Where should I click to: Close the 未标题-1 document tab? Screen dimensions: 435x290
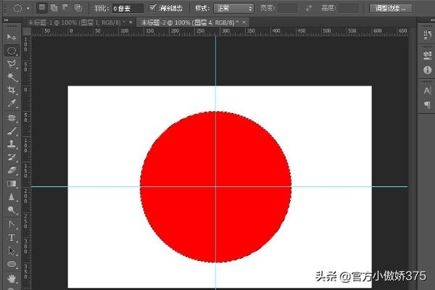(130, 22)
